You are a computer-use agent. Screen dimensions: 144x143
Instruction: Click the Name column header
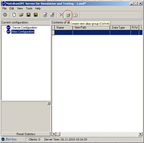pyautogui.click(x=64, y=28)
